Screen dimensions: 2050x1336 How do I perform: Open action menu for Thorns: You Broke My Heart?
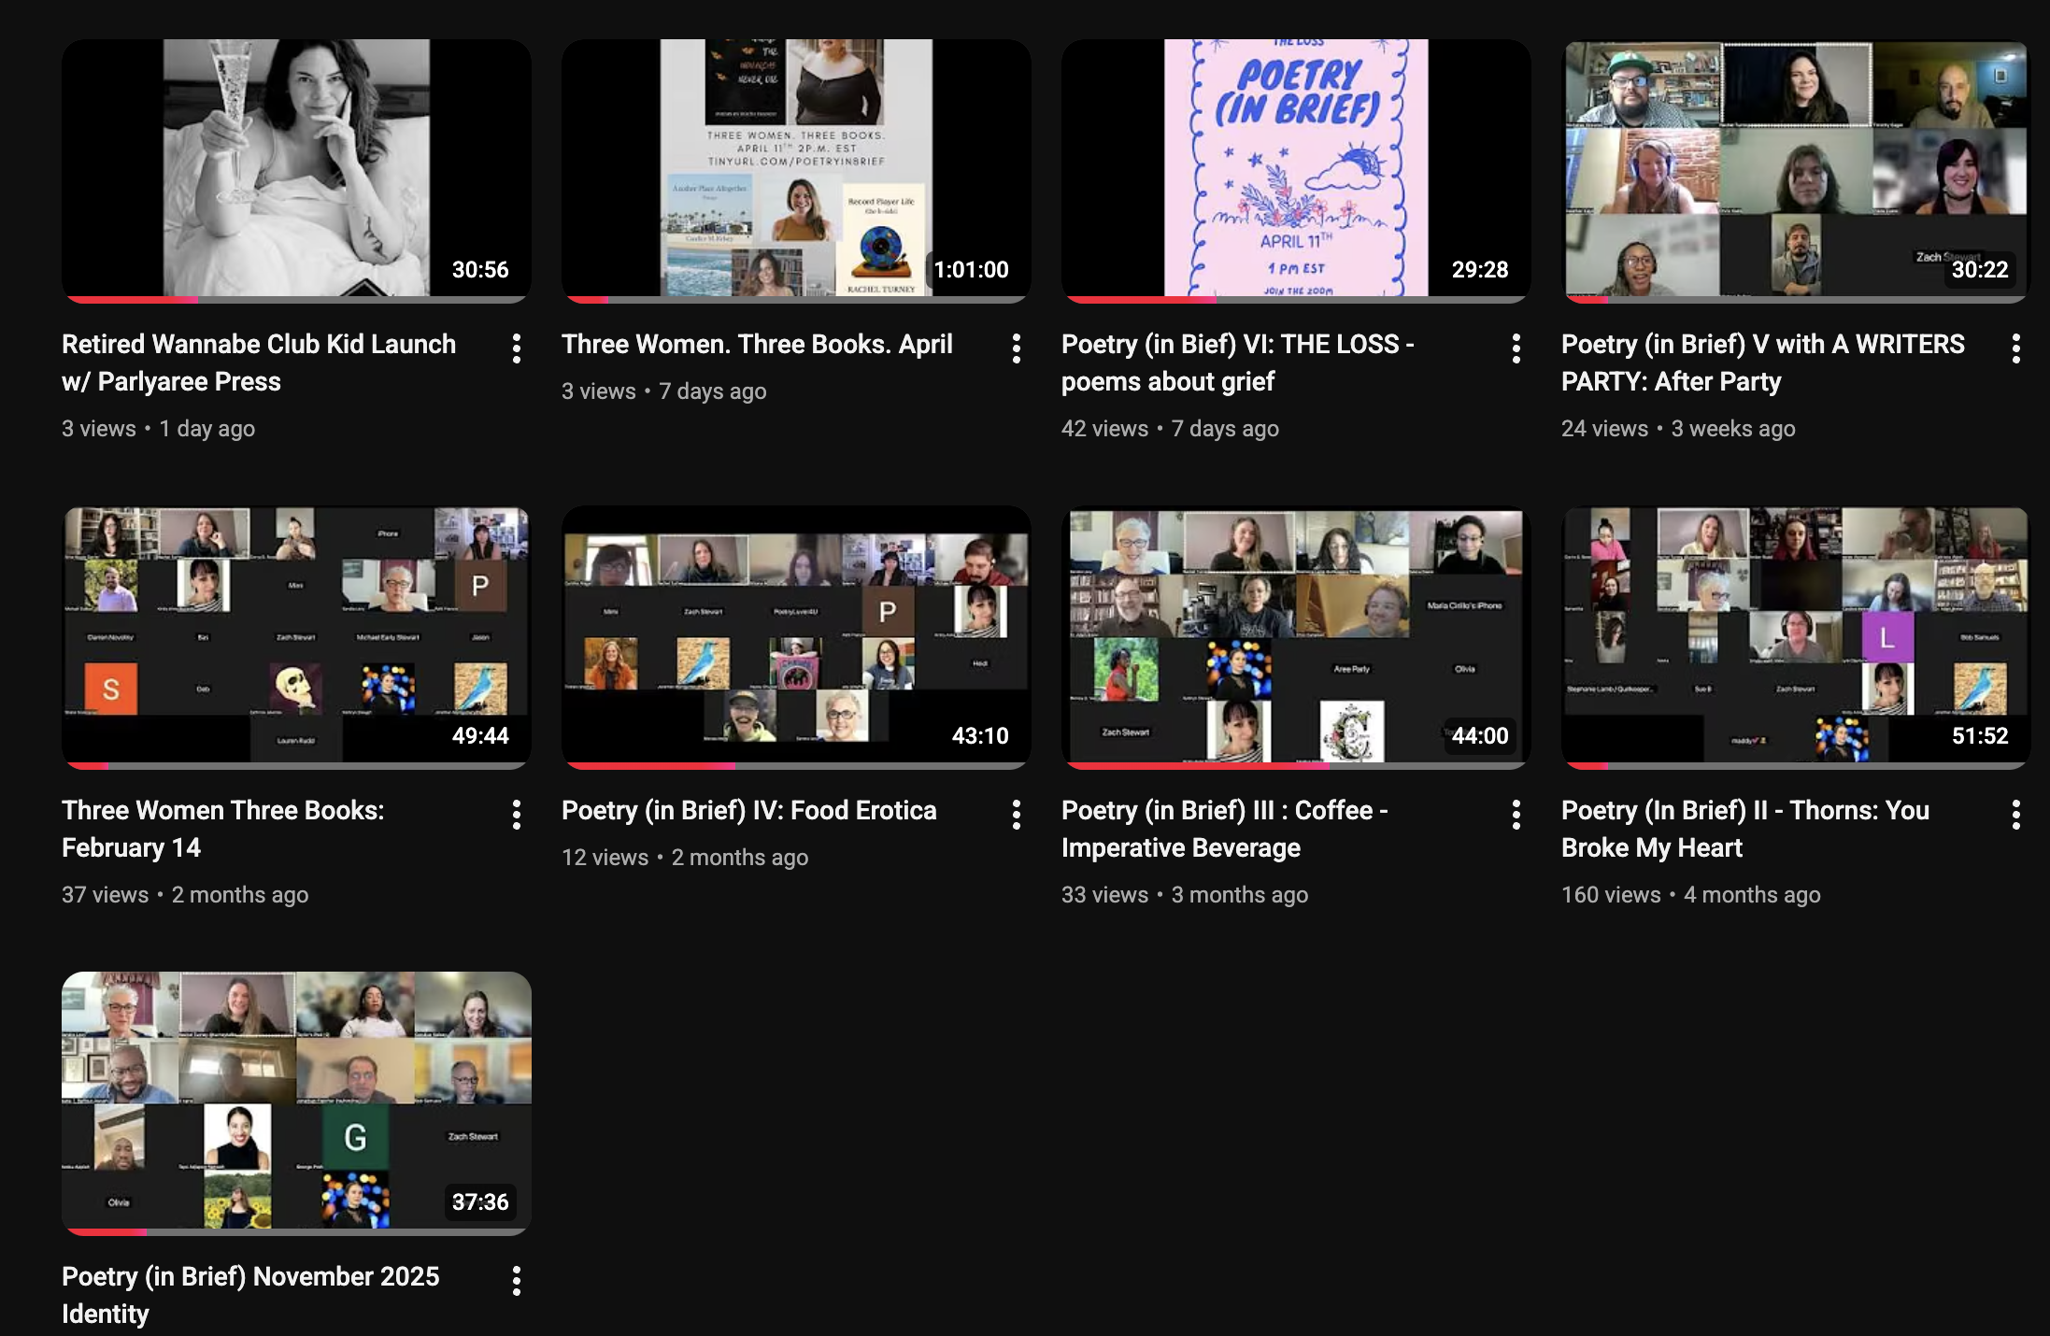(x=2015, y=815)
